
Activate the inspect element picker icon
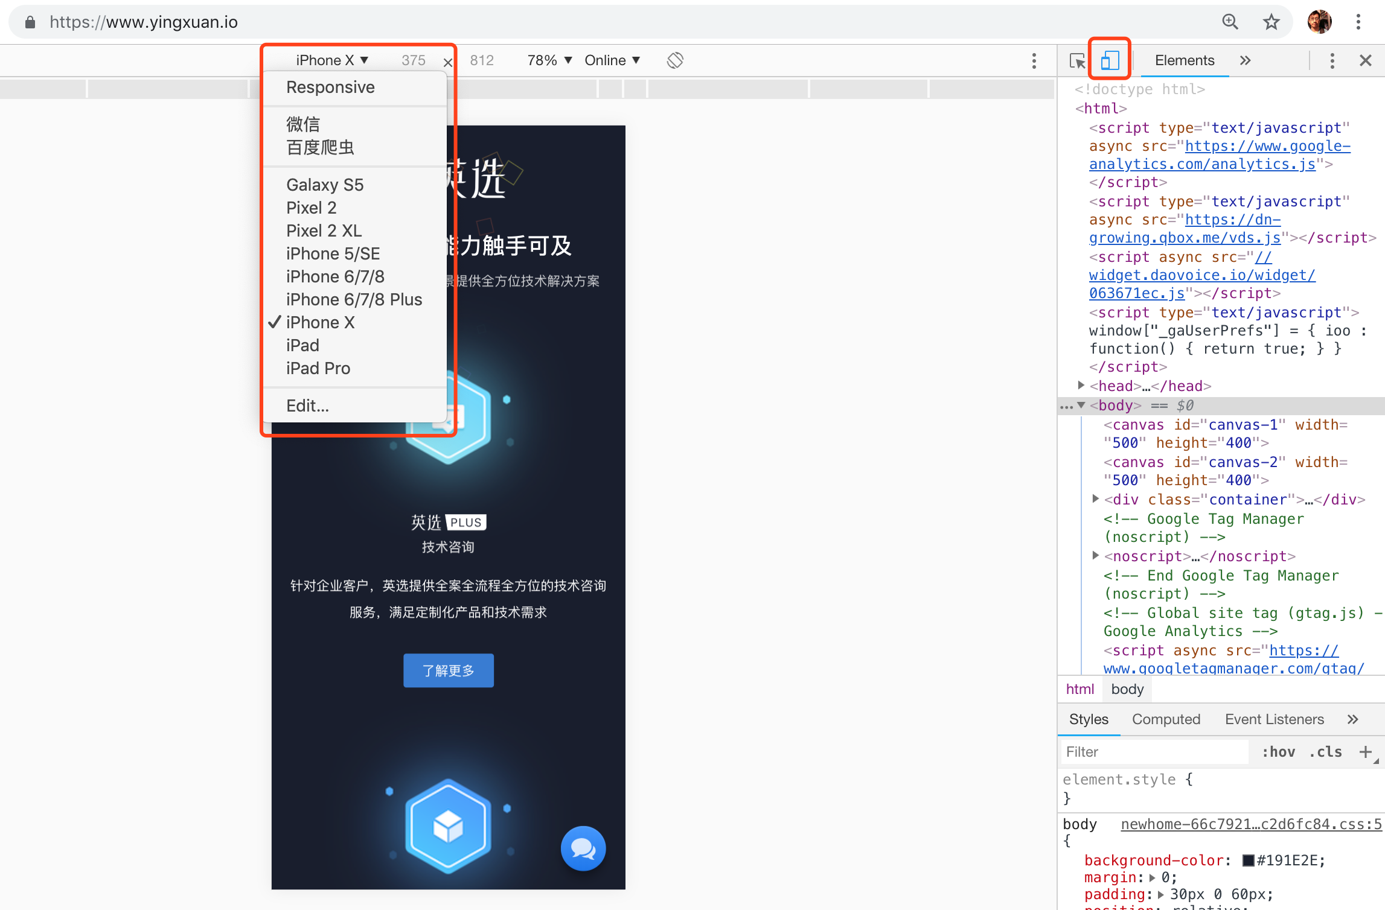point(1077,60)
